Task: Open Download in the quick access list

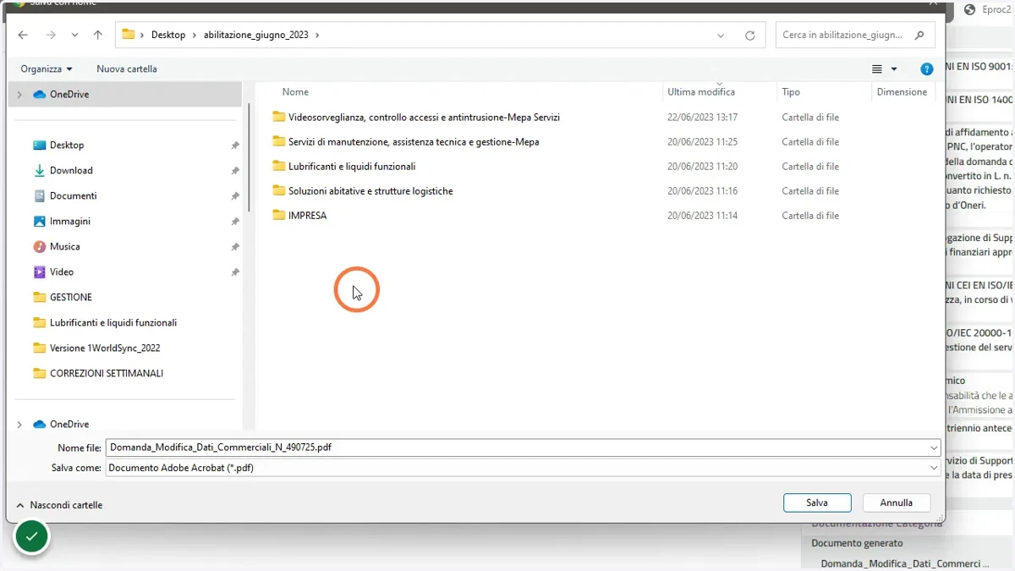Action: 71,171
